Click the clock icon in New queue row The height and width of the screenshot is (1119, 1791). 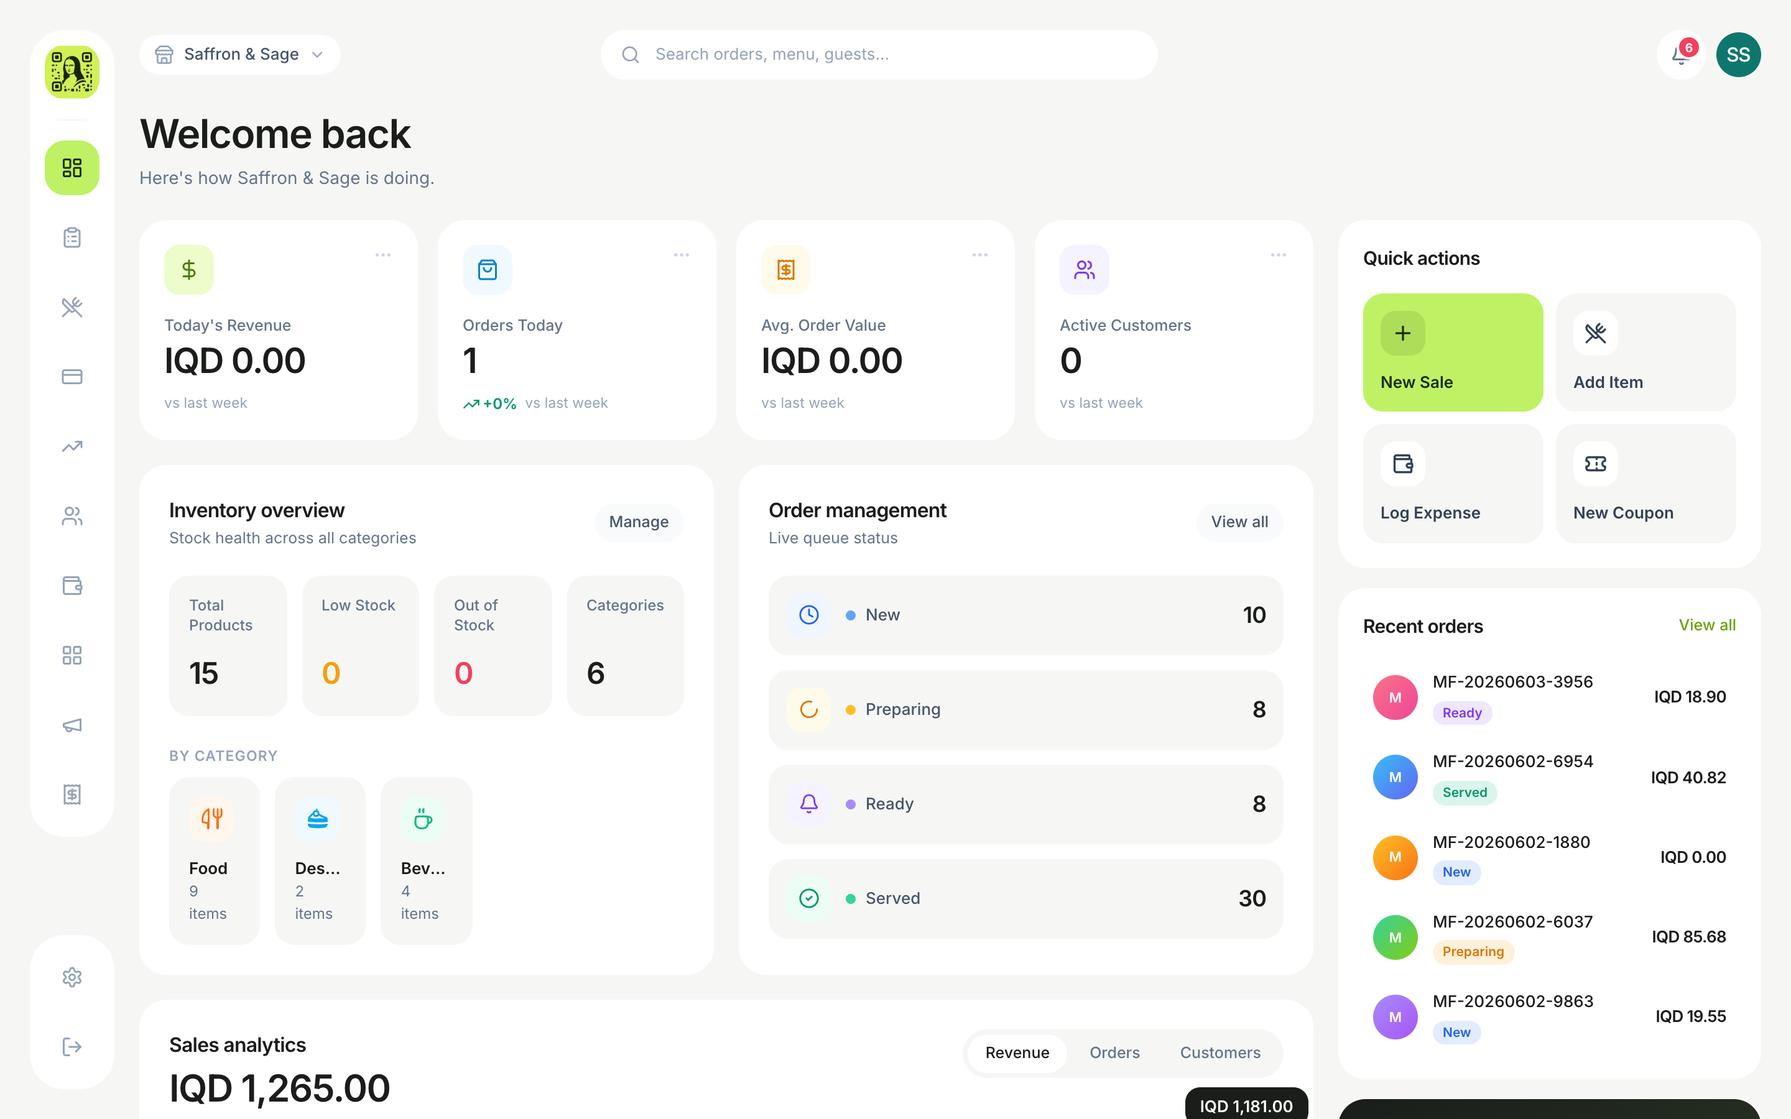(x=809, y=615)
